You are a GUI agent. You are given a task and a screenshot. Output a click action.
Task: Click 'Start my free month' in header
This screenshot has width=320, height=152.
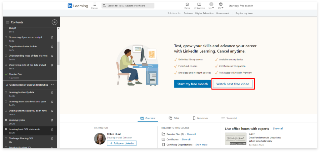click(241, 6)
